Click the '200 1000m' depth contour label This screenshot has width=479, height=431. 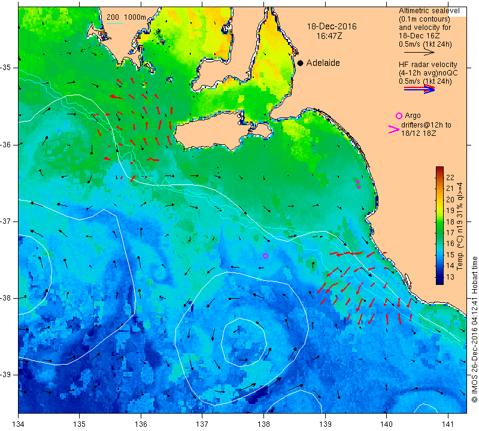[126, 17]
